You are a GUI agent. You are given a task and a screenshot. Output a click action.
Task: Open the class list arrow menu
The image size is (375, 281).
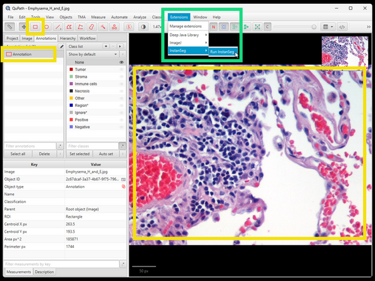tap(120, 46)
